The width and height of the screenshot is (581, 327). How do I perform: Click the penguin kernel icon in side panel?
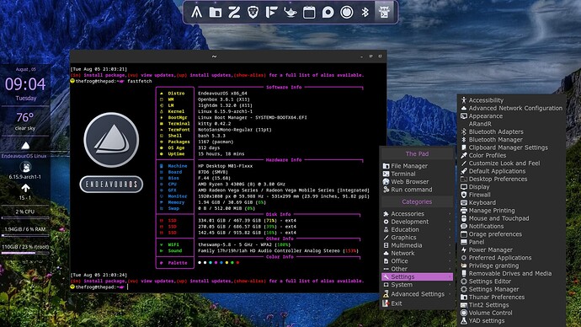pos(25,167)
